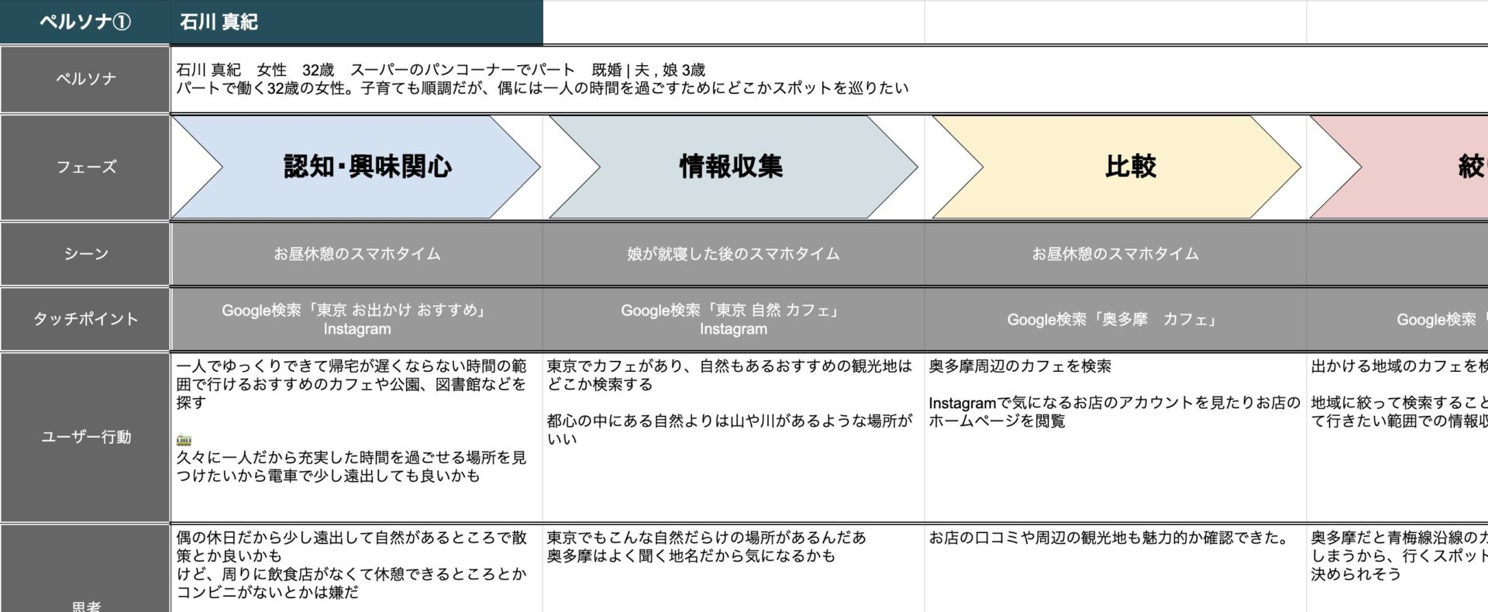Click the small train emoji in the user action cell

[184, 439]
